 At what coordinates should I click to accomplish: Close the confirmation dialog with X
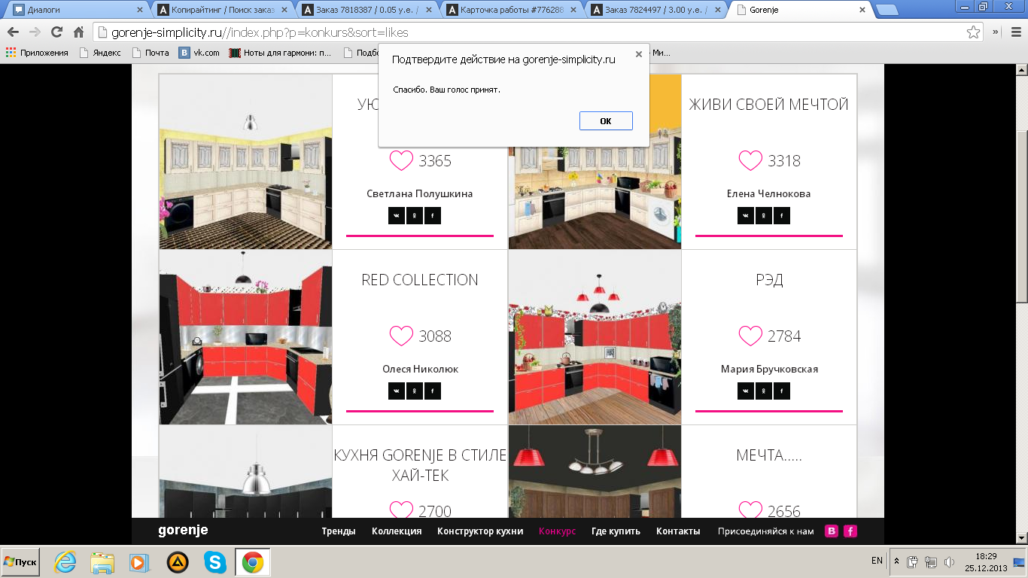point(639,54)
